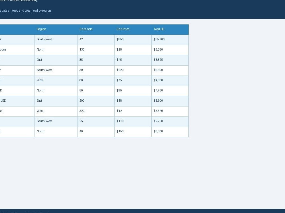This screenshot has width=285, height=213.
Task: Click the $150 unit price cell
Action: click(x=133, y=132)
